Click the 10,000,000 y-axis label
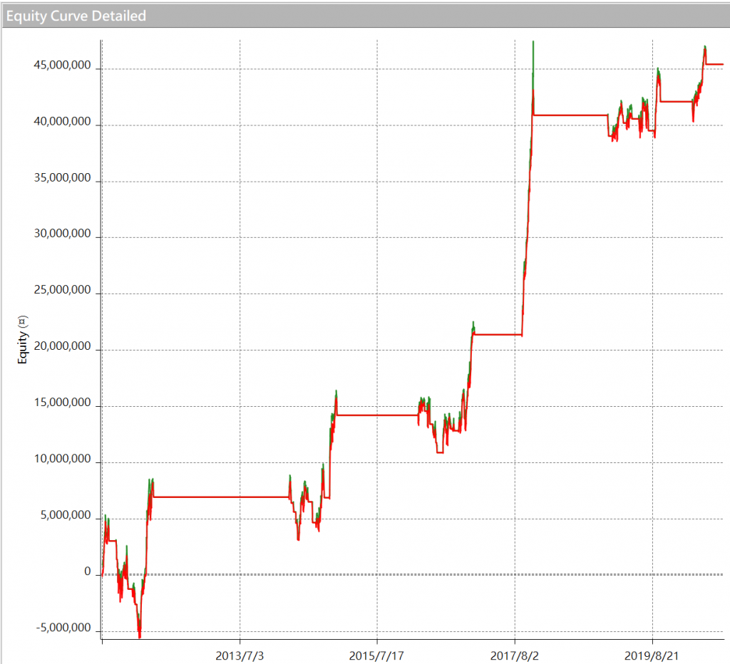Viewport: 730px width, 664px height. tap(62, 460)
